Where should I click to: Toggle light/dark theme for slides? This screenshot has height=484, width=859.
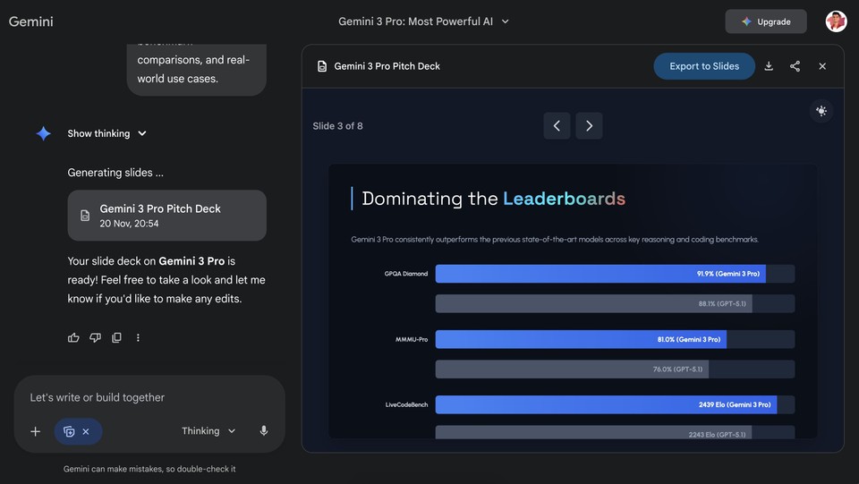tap(821, 111)
